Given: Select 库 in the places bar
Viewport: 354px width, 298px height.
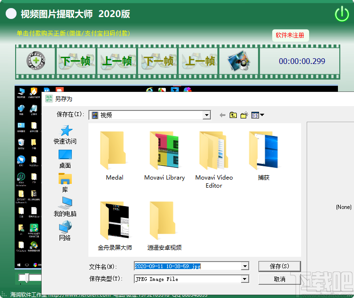Looking at the screenshot, I should [x=65, y=183].
